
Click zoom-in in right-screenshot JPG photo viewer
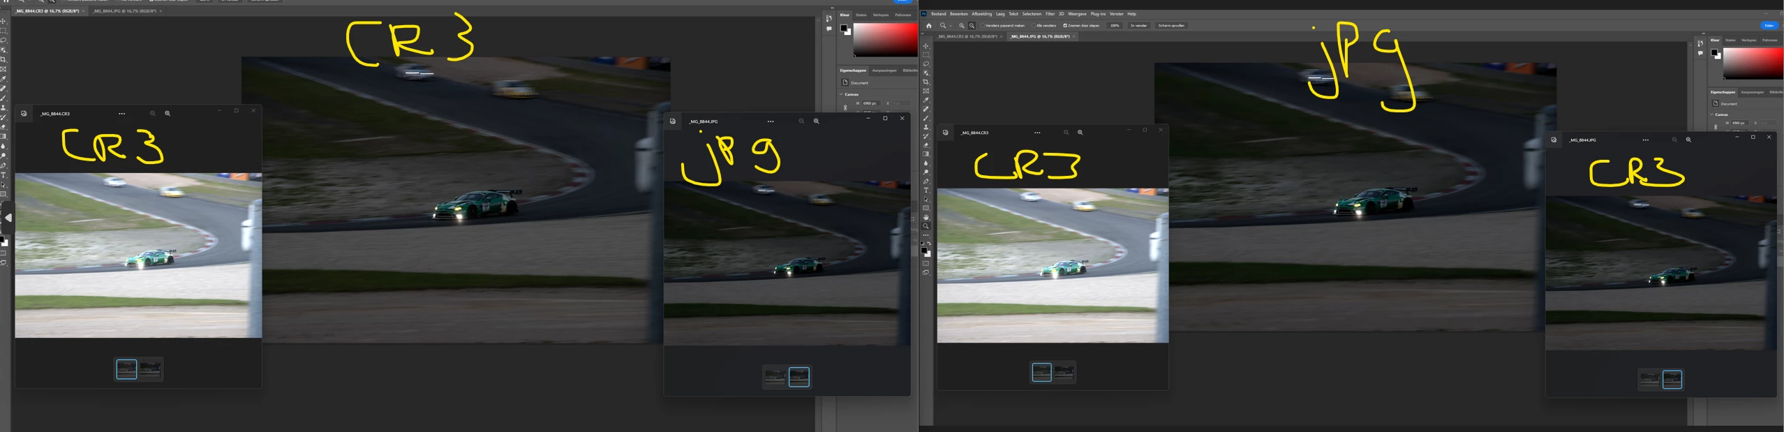coord(1688,140)
